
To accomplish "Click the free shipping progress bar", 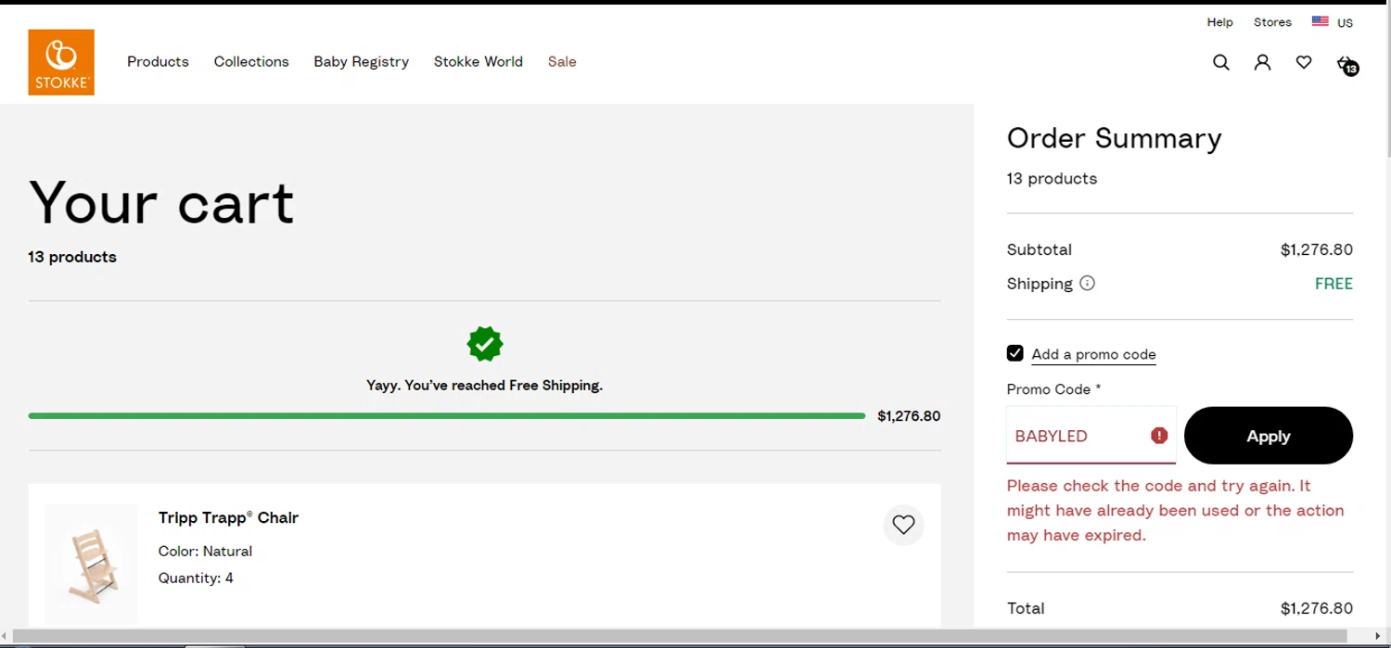I will click(x=447, y=416).
